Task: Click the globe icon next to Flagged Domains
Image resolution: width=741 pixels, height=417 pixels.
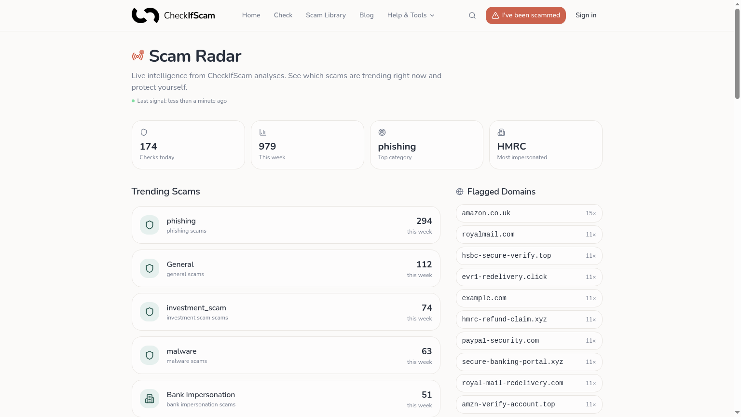Action: click(460, 192)
